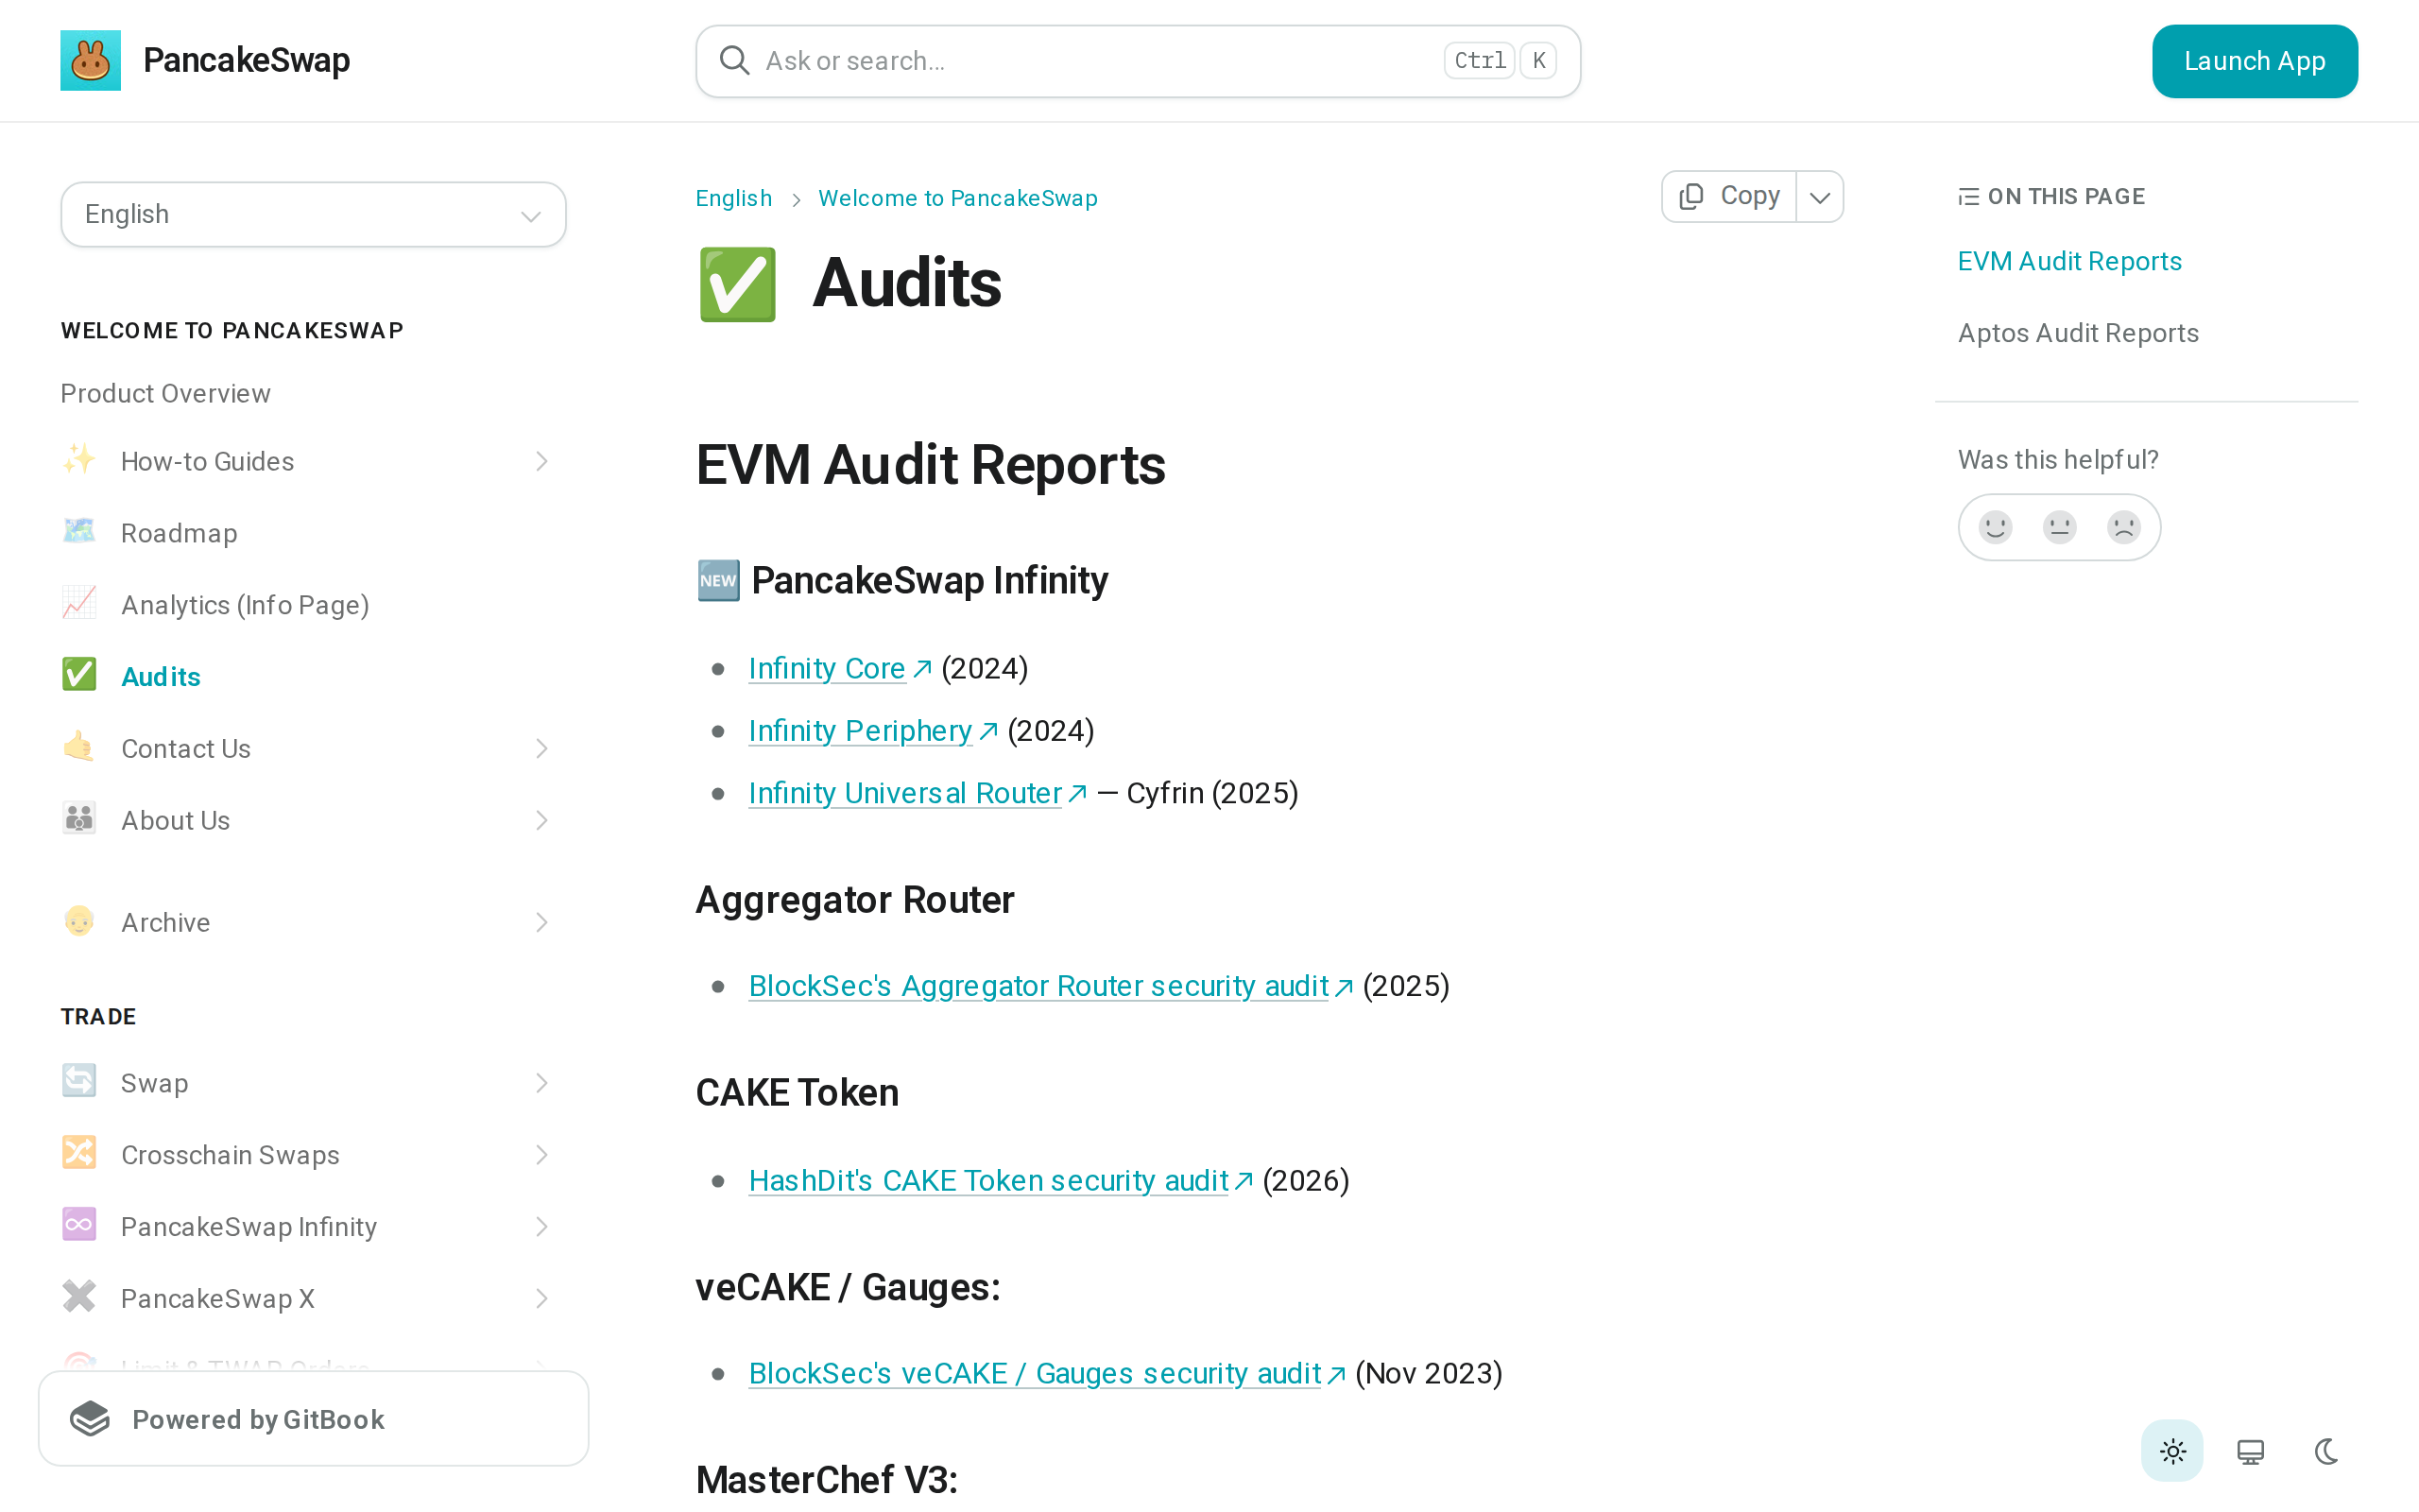Image resolution: width=2419 pixels, height=1512 pixels.
Task: Open BlockSec's Aggregator Router security audit
Action: tap(1038, 986)
